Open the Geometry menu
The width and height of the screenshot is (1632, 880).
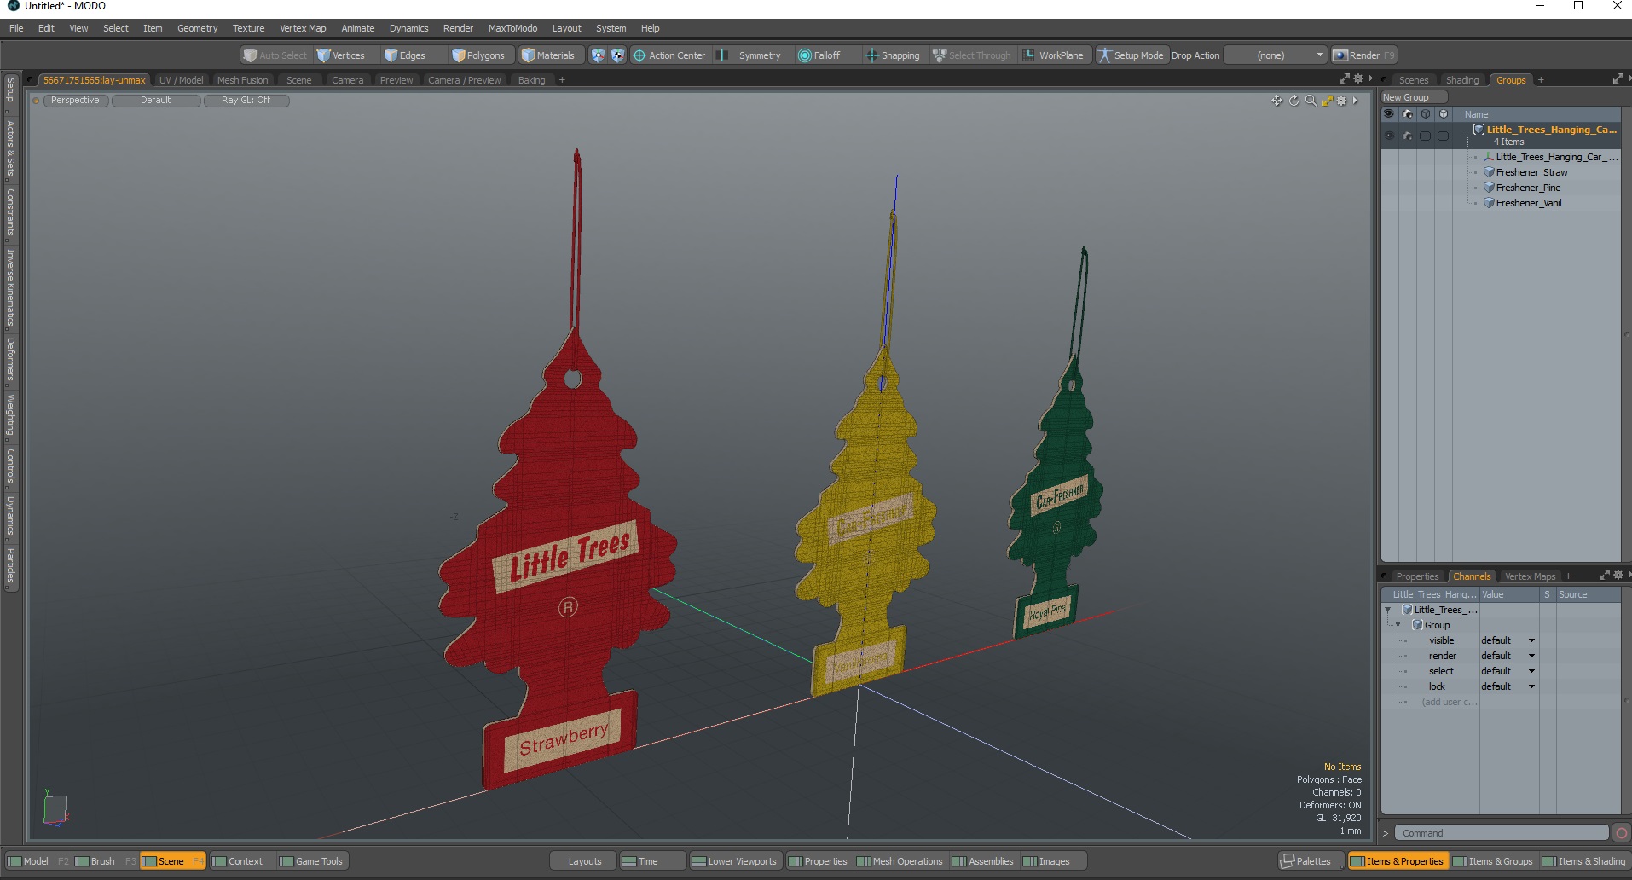(x=197, y=28)
